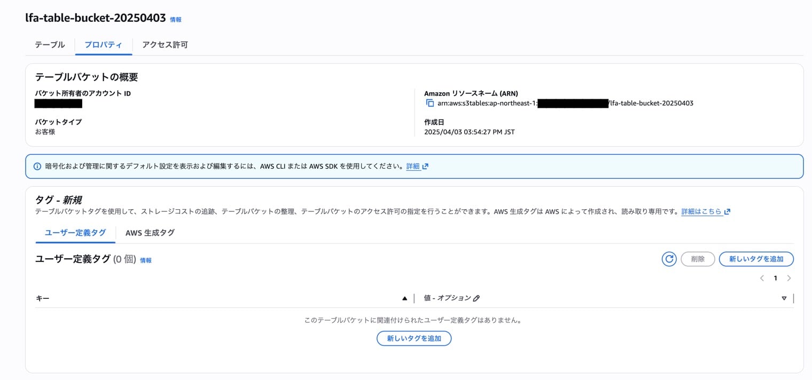Open the external link icon after 詳細
Viewport: 812px width, 380px height.
424,166
